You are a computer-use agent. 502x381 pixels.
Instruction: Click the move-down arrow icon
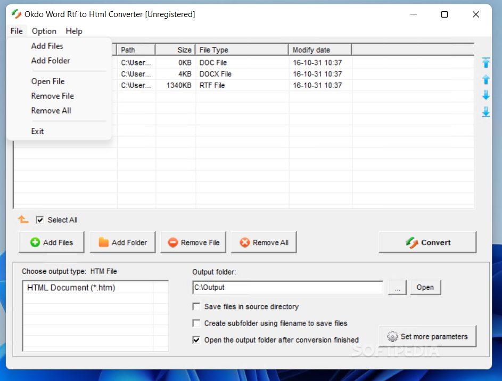(x=485, y=95)
